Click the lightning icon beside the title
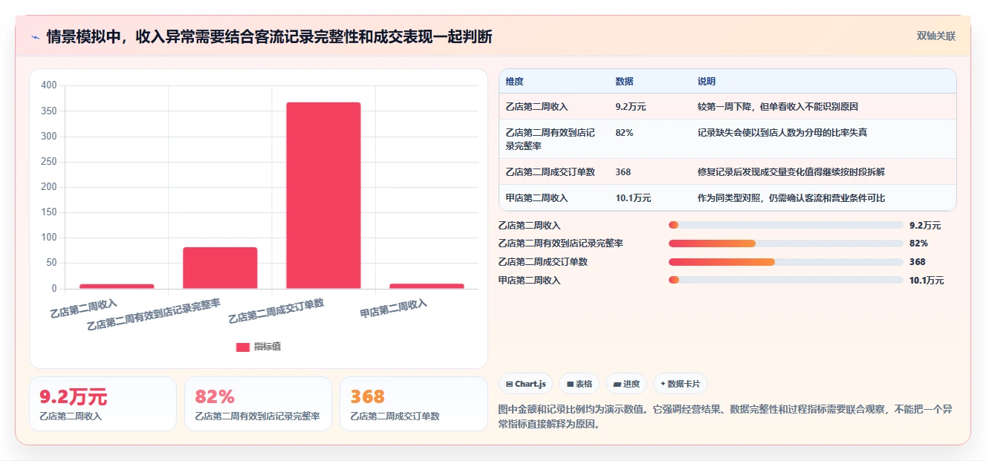This screenshot has height=461, width=986. pyautogui.click(x=35, y=37)
